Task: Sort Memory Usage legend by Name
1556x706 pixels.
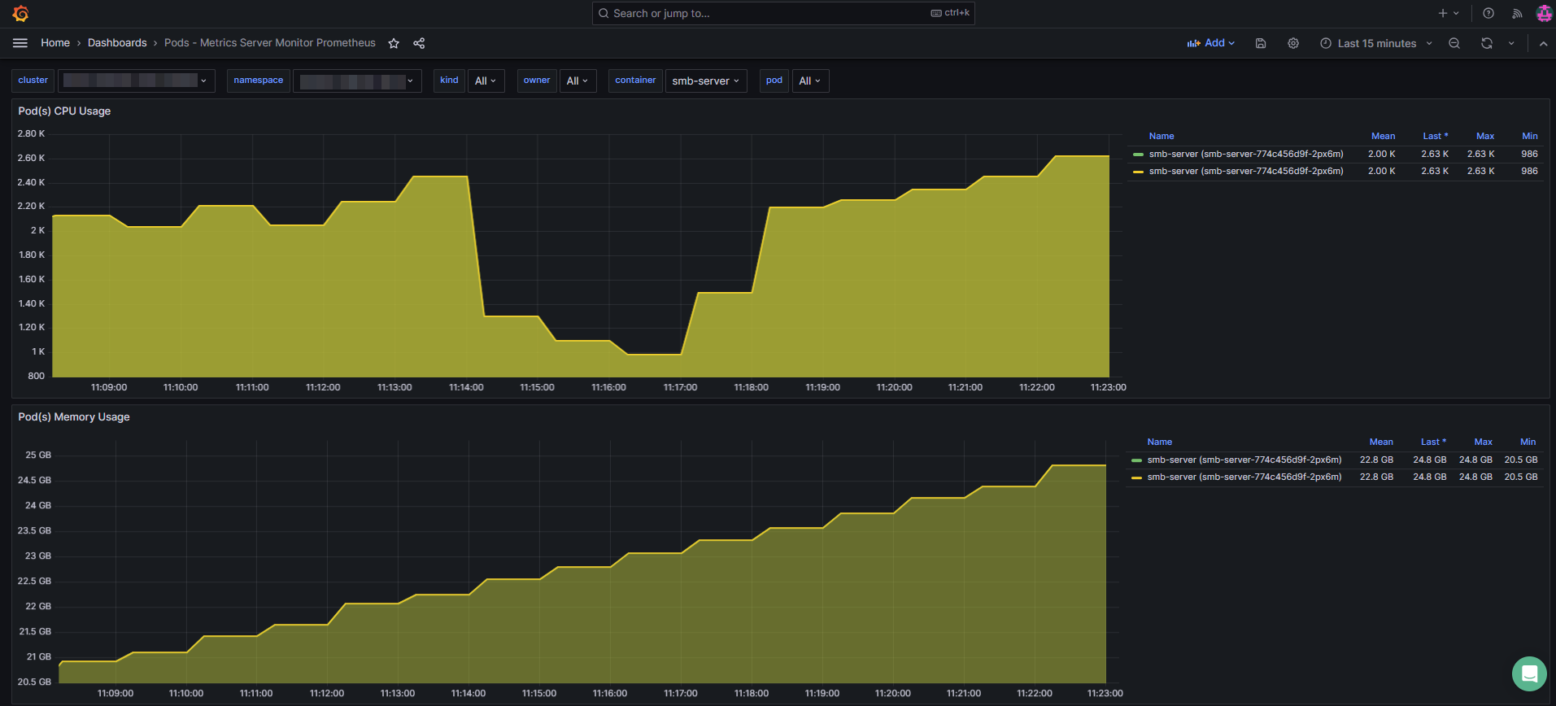Action: 1160,442
